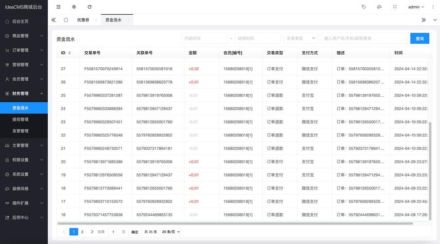Open the 交易类型 dropdown filter
This screenshot has width=440, height=244.
(x=301, y=39)
